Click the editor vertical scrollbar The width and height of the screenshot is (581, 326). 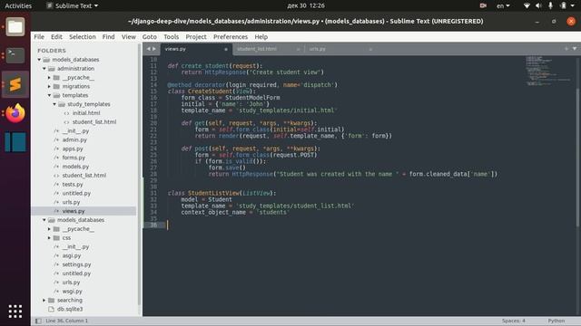(x=578, y=158)
